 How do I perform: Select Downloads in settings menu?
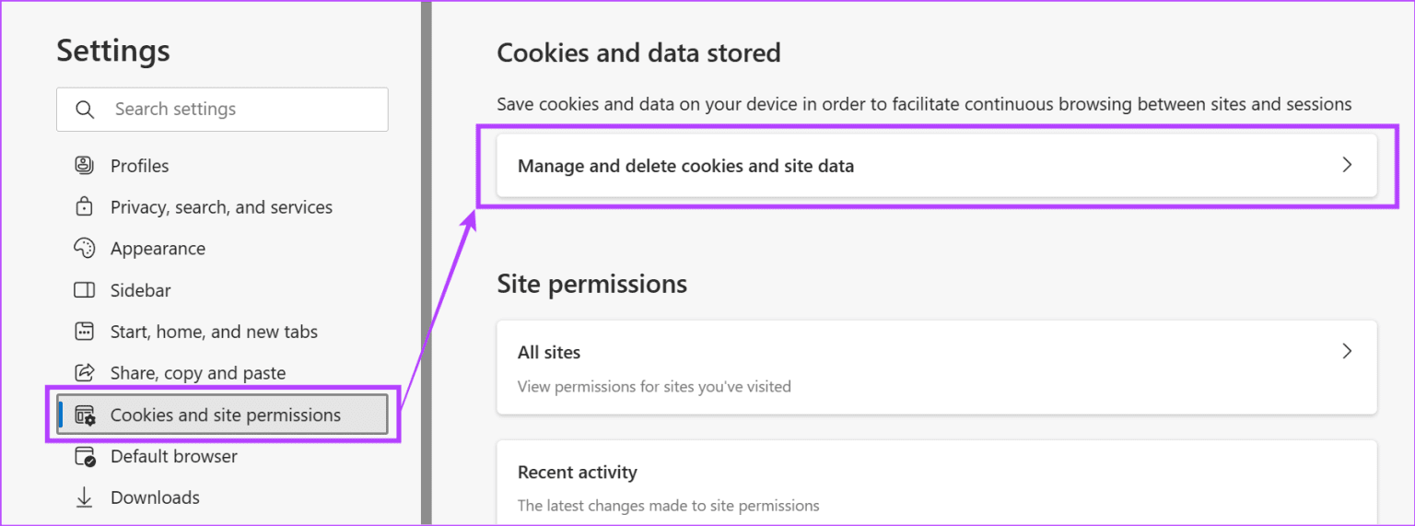point(155,497)
